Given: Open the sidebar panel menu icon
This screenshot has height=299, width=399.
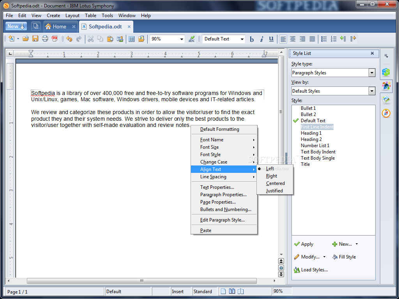Looking at the screenshot, I should coord(386,56).
